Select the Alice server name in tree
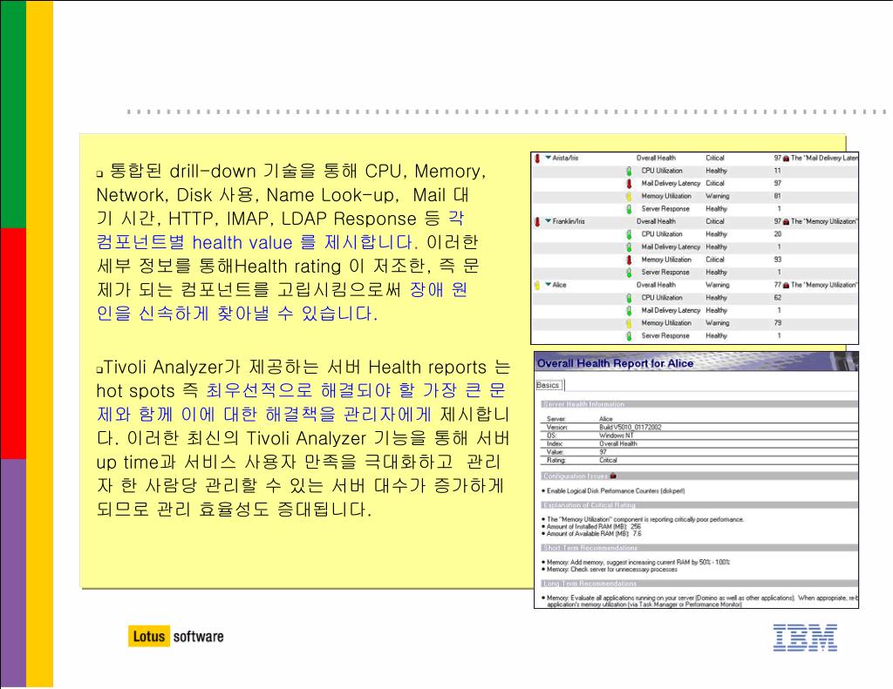 point(559,285)
